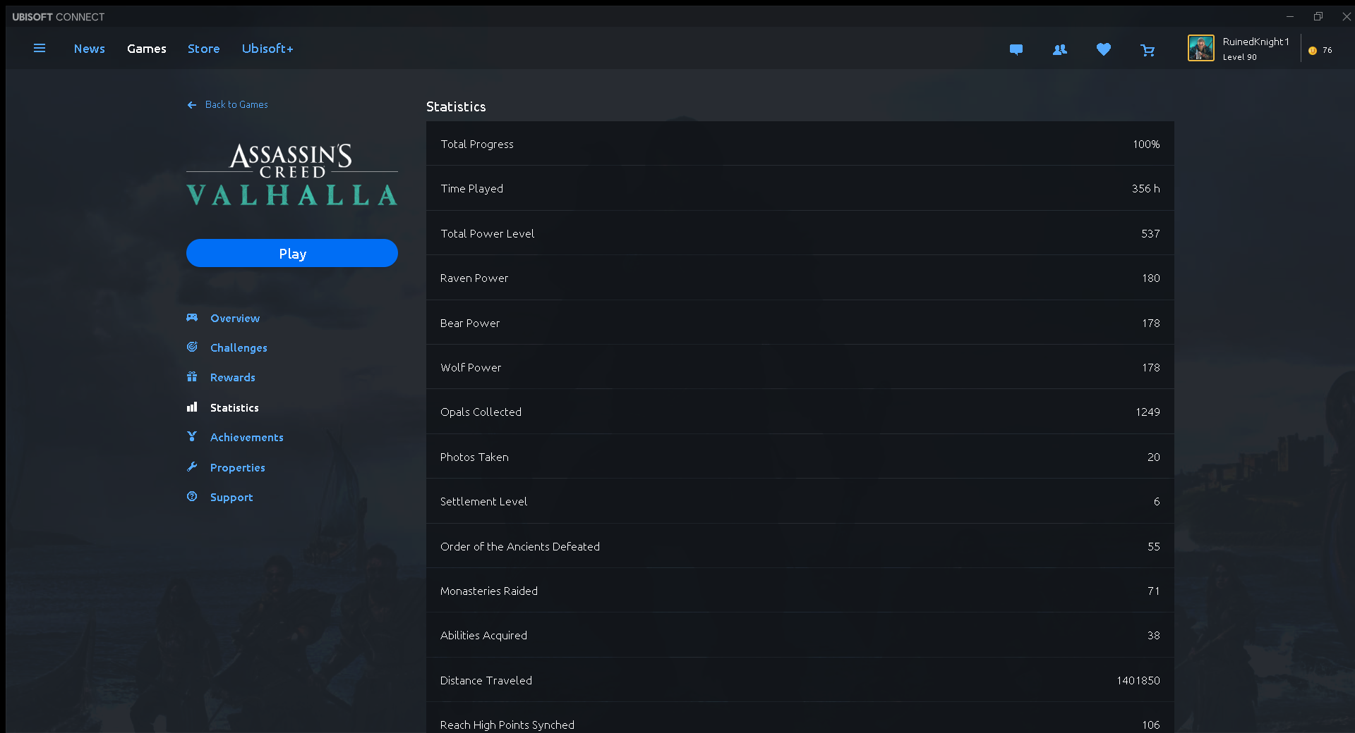
Task: Select Statistics in the game sidebar
Action: tap(234, 408)
